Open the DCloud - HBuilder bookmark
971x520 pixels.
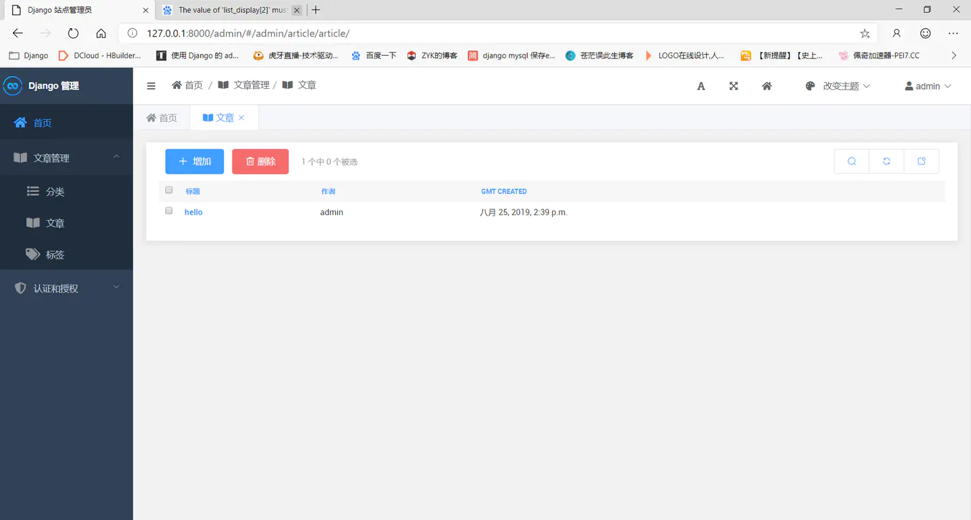(100, 55)
